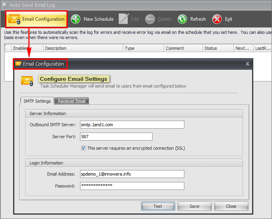272x219 pixels.
Task: Click the Email Configuration envelope icon
Action: click(14, 19)
